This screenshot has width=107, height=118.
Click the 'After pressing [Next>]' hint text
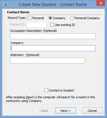[50, 99]
